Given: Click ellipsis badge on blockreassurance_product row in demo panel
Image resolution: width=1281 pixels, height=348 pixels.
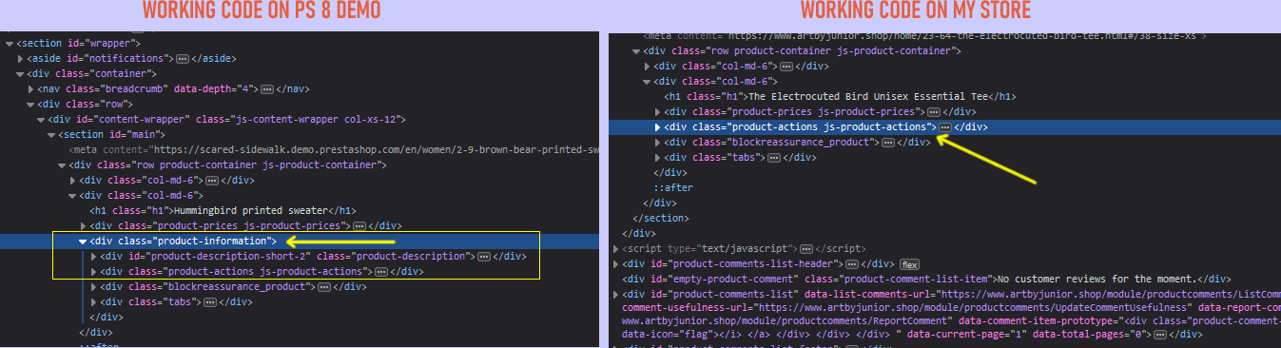Looking at the screenshot, I should pyautogui.click(x=325, y=286).
